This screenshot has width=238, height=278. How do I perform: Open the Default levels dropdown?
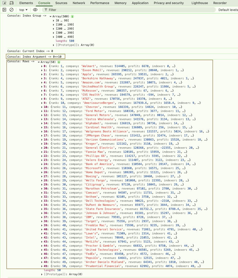[x=228, y=9]
